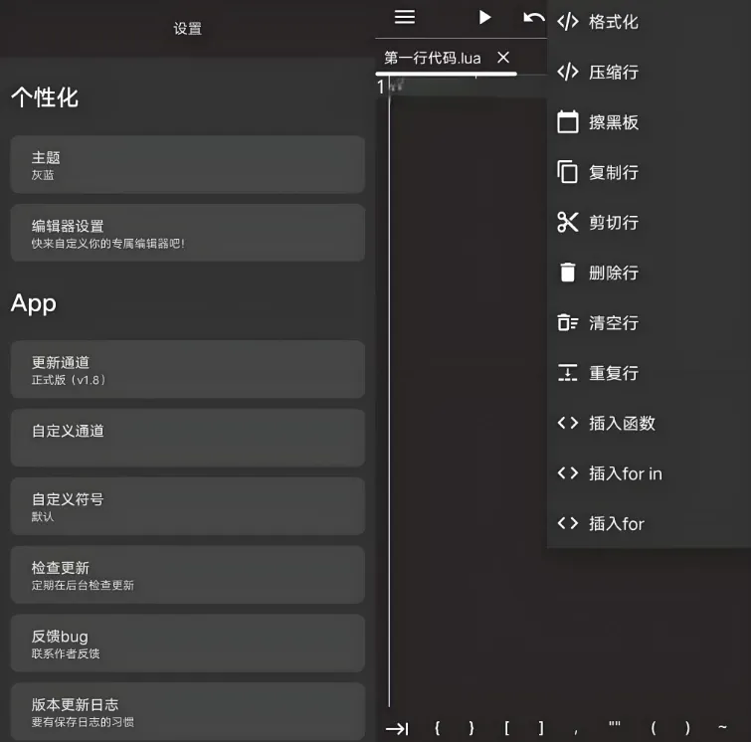Insert the ] symbol
The height and width of the screenshot is (742, 751).
coord(541,729)
